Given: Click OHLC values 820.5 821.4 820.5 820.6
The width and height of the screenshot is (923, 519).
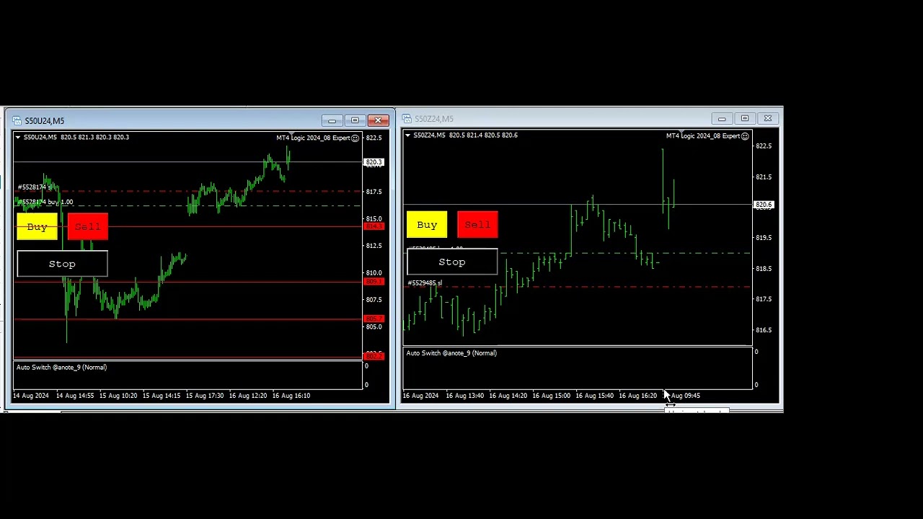Looking at the screenshot, I should pos(484,135).
